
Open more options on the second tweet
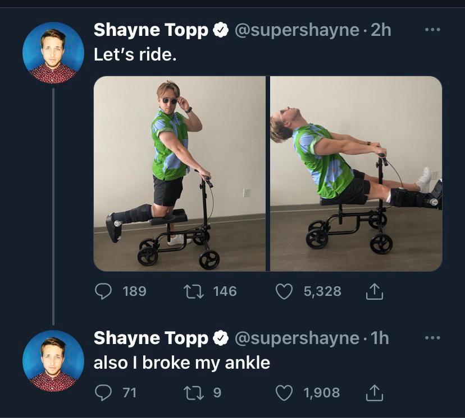click(431, 338)
